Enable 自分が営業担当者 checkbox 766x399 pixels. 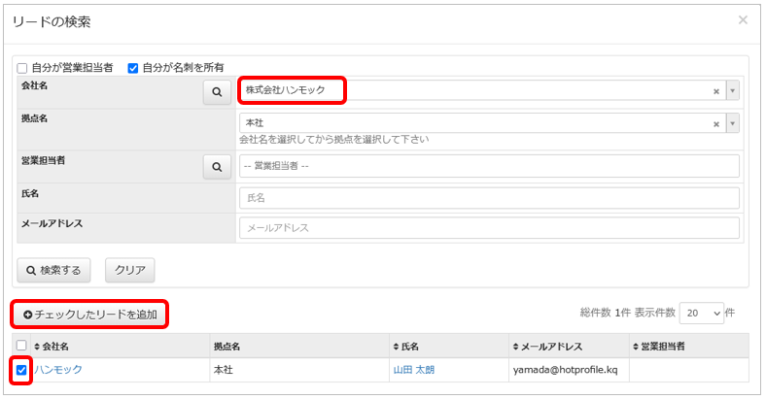click(x=22, y=68)
